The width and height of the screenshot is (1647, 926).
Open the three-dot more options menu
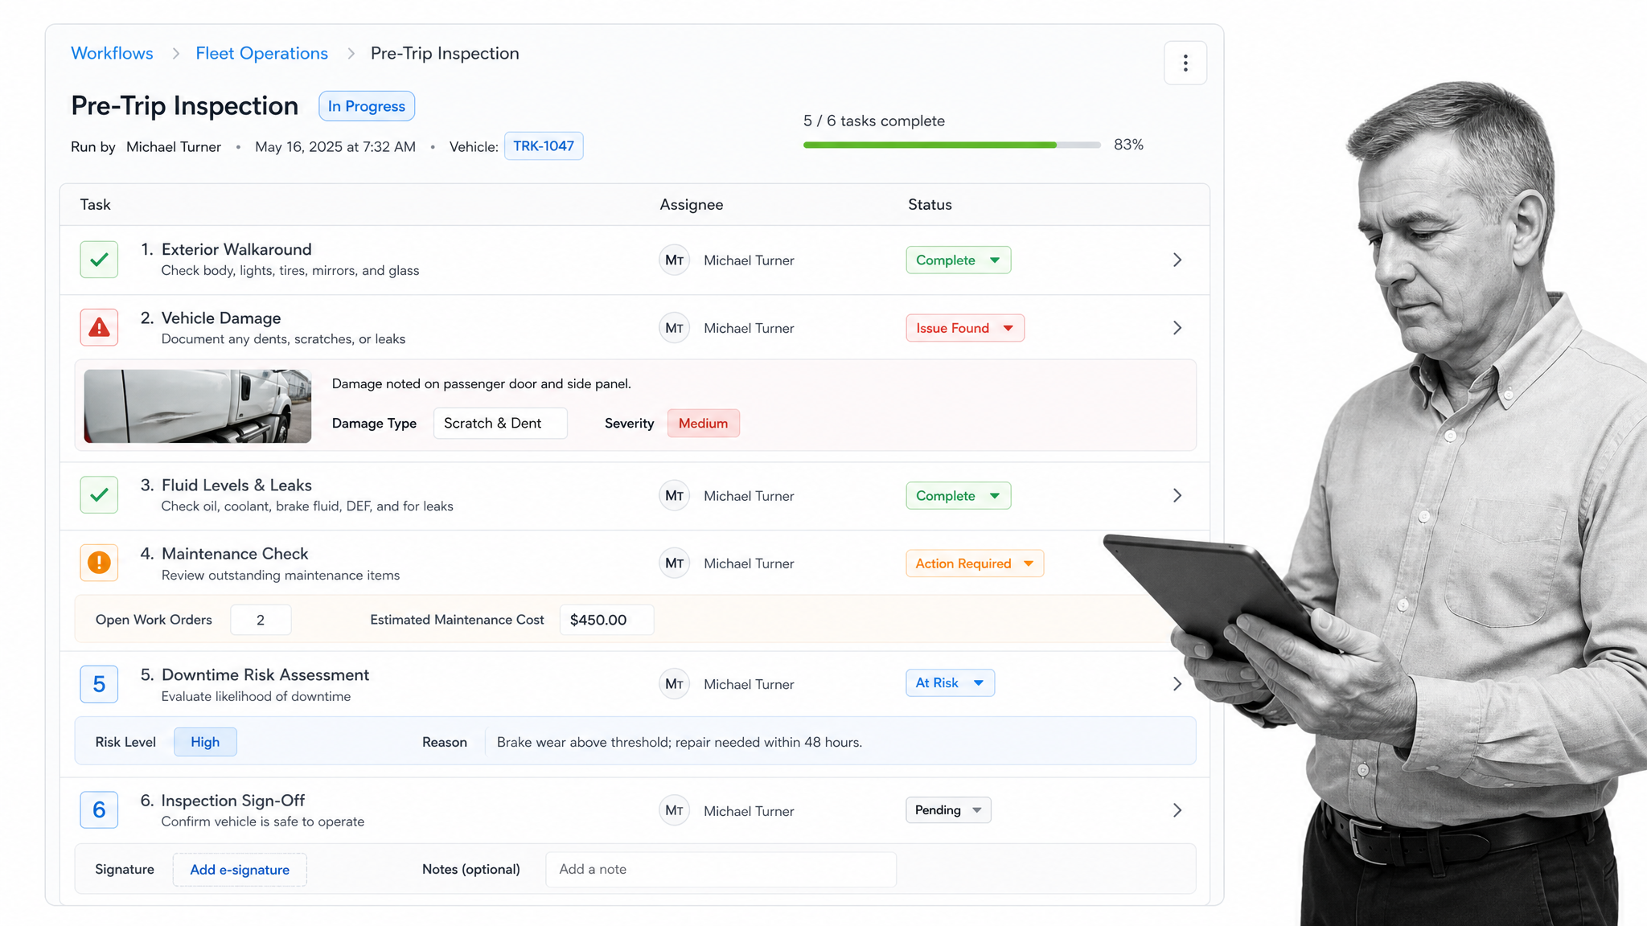point(1185,63)
